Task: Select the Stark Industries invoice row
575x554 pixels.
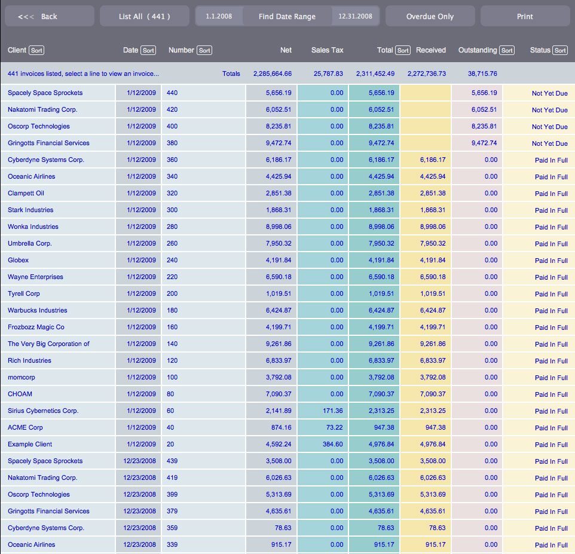Action: pyautogui.click(x=287, y=210)
